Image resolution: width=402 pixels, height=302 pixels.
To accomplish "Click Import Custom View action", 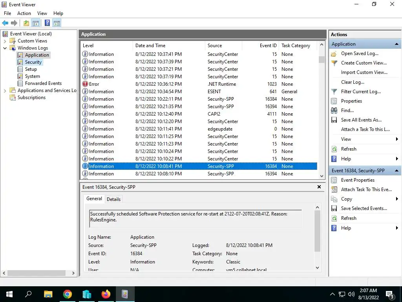I will coord(364,73).
